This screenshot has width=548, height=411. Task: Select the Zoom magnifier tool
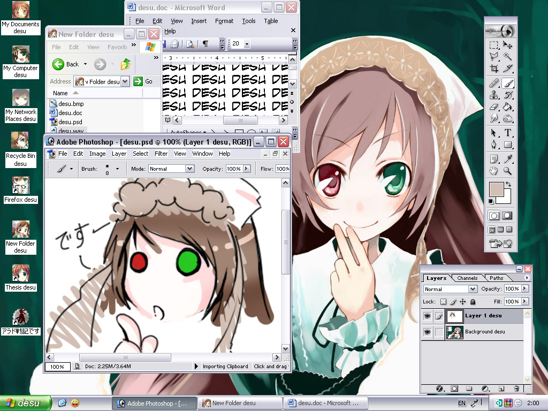click(x=507, y=171)
